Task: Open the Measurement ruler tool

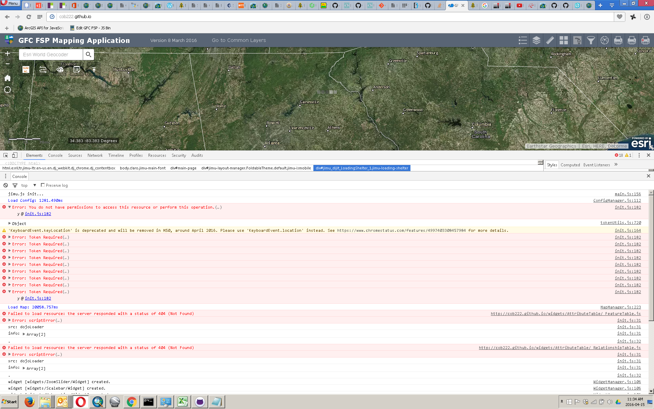Action: 550,40
